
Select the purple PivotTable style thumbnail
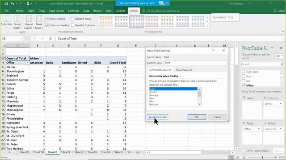182,22
